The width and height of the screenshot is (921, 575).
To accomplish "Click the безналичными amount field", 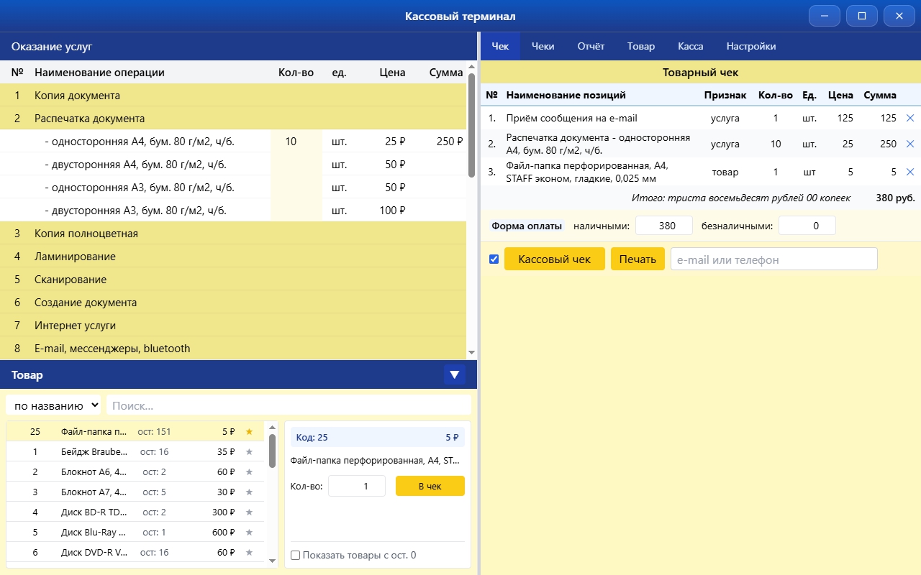I will coord(807,226).
